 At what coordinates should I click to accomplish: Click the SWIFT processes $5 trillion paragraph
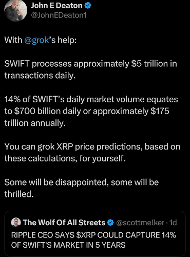click(90, 69)
